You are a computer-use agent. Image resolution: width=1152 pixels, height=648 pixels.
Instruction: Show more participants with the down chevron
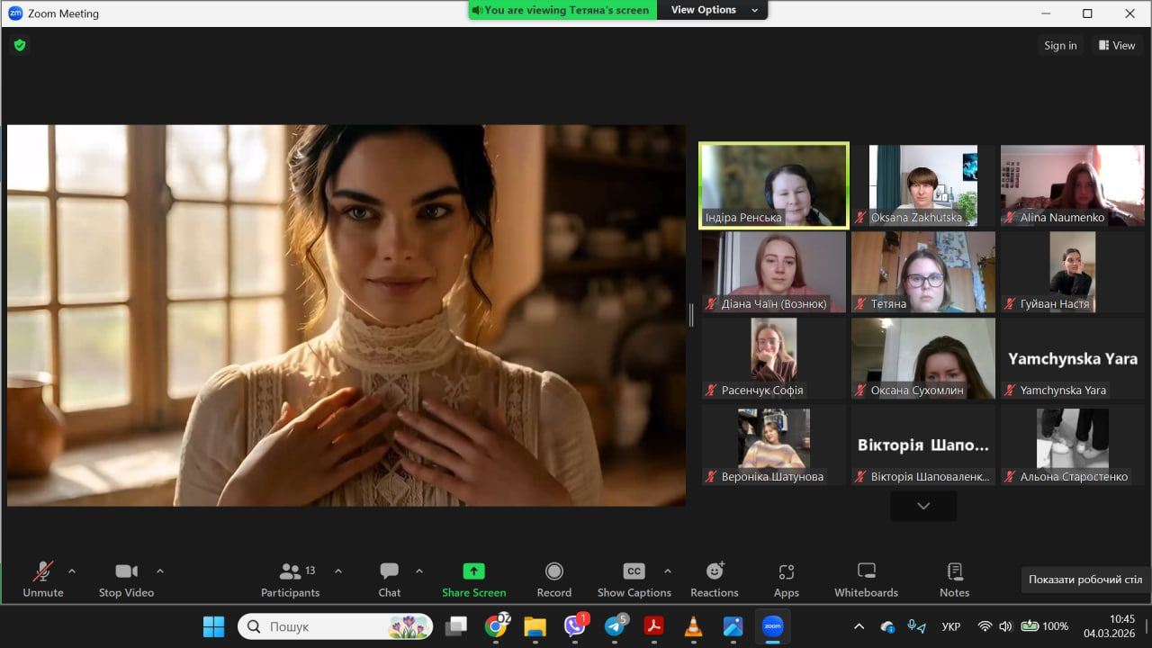(x=923, y=506)
